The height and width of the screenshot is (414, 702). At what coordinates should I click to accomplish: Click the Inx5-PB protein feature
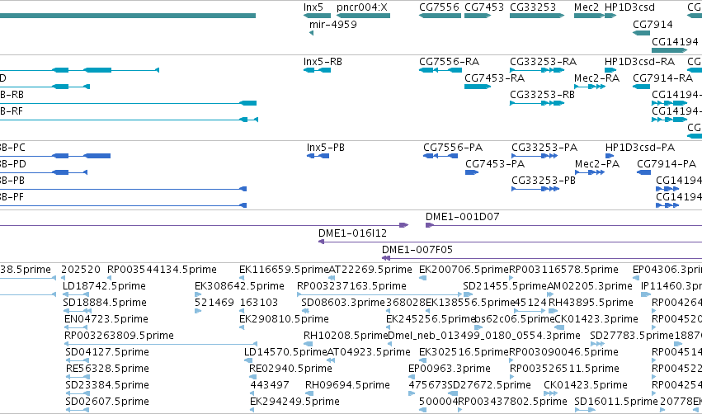(x=318, y=156)
